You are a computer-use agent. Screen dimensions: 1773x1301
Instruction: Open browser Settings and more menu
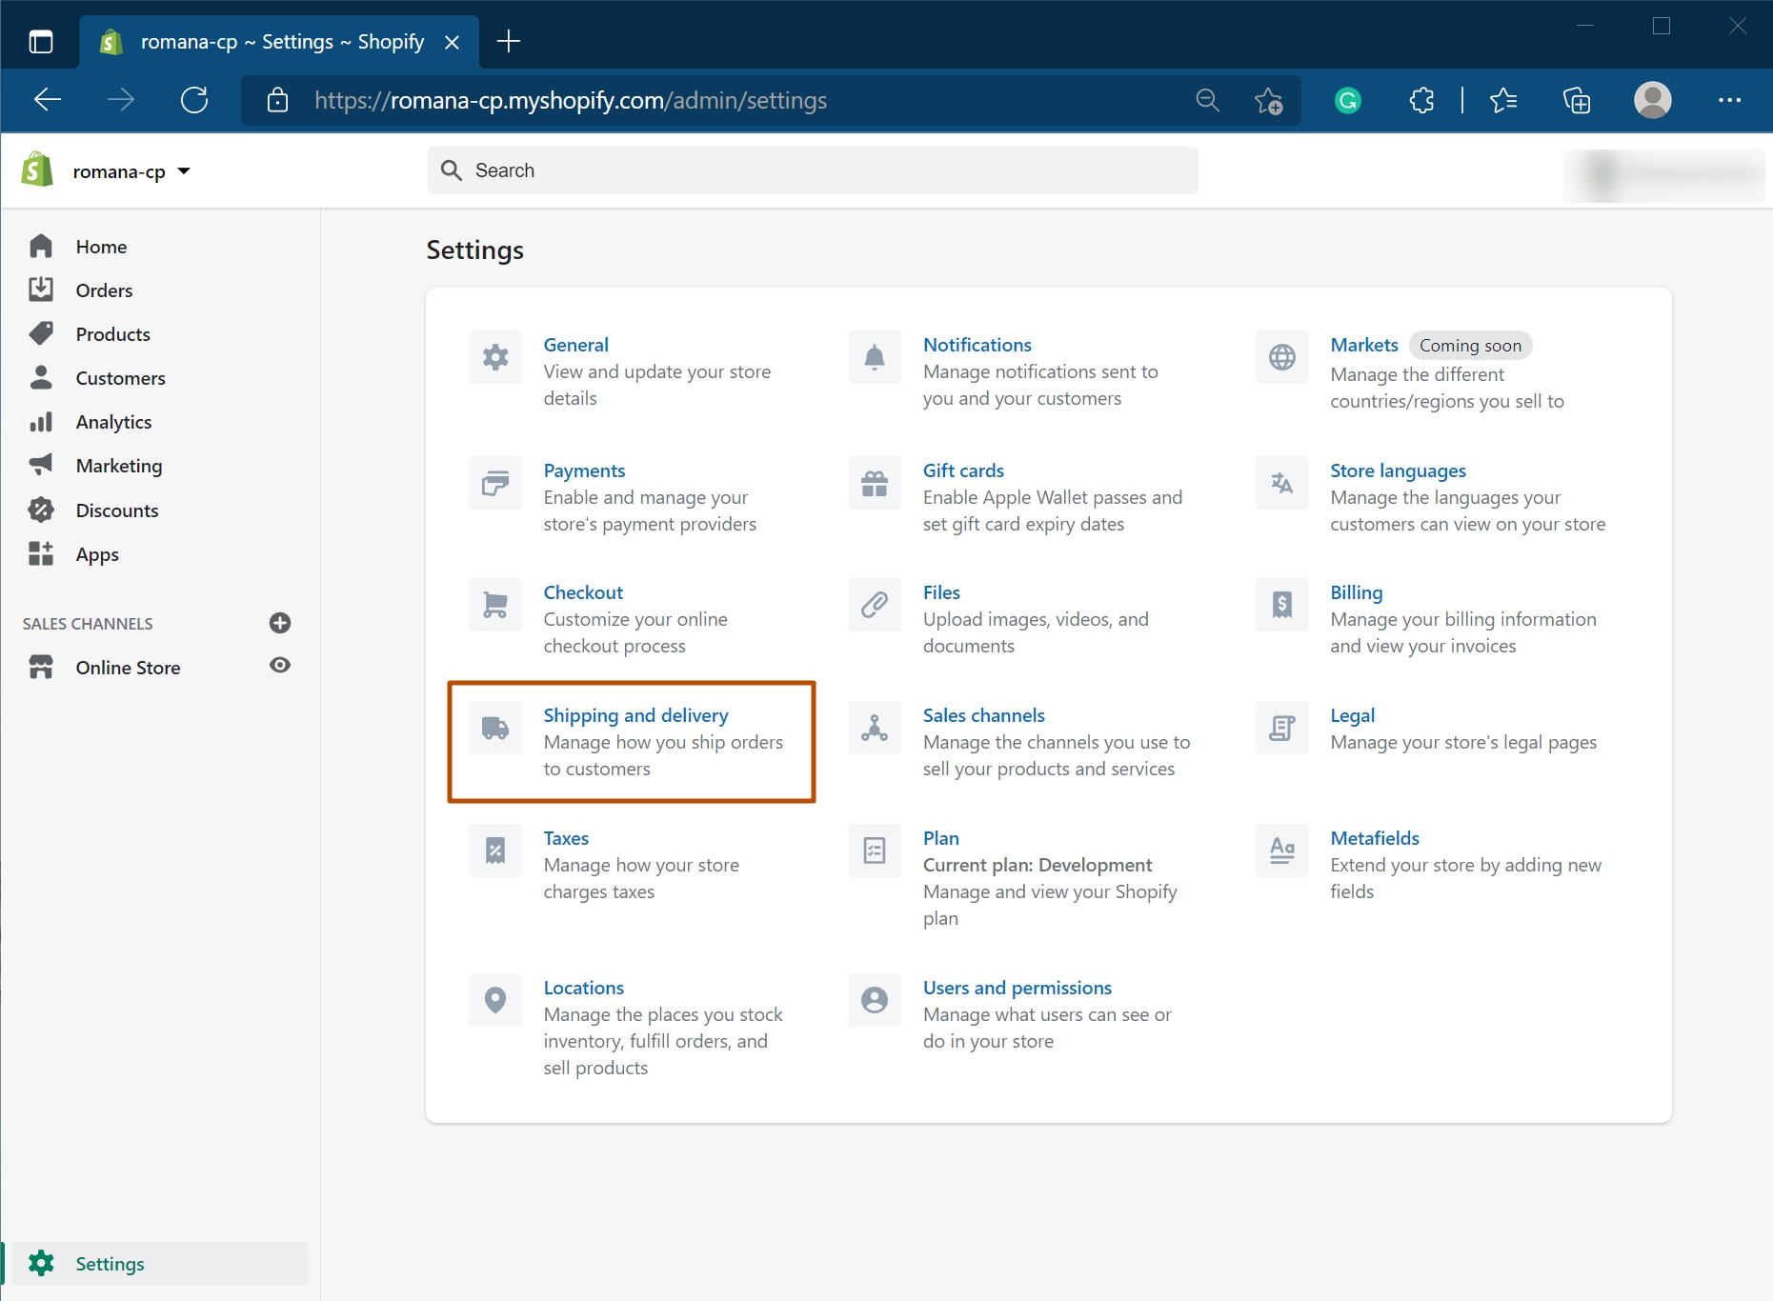tap(1730, 100)
